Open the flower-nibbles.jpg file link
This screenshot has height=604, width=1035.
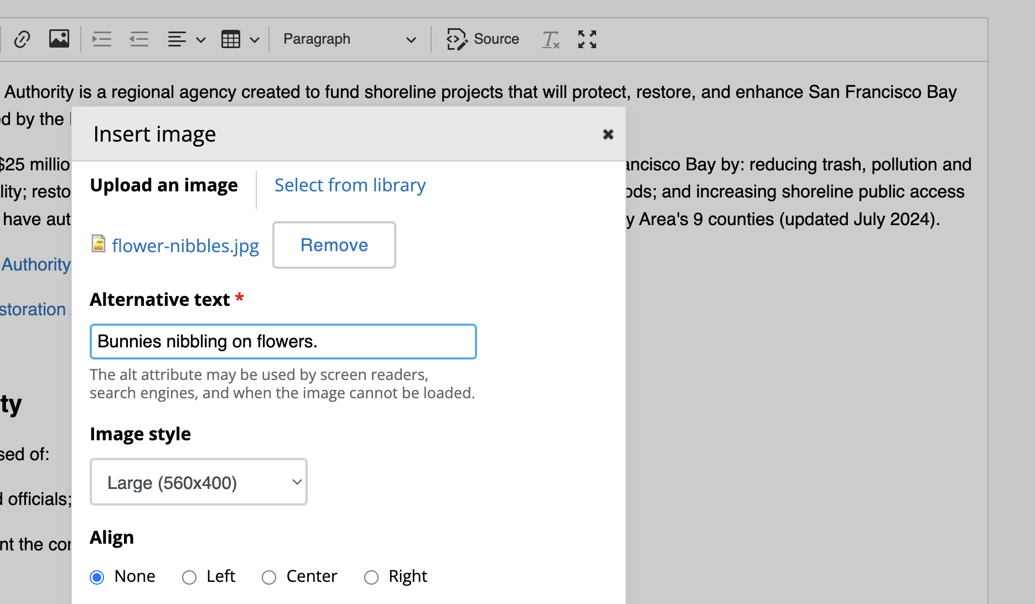click(185, 246)
